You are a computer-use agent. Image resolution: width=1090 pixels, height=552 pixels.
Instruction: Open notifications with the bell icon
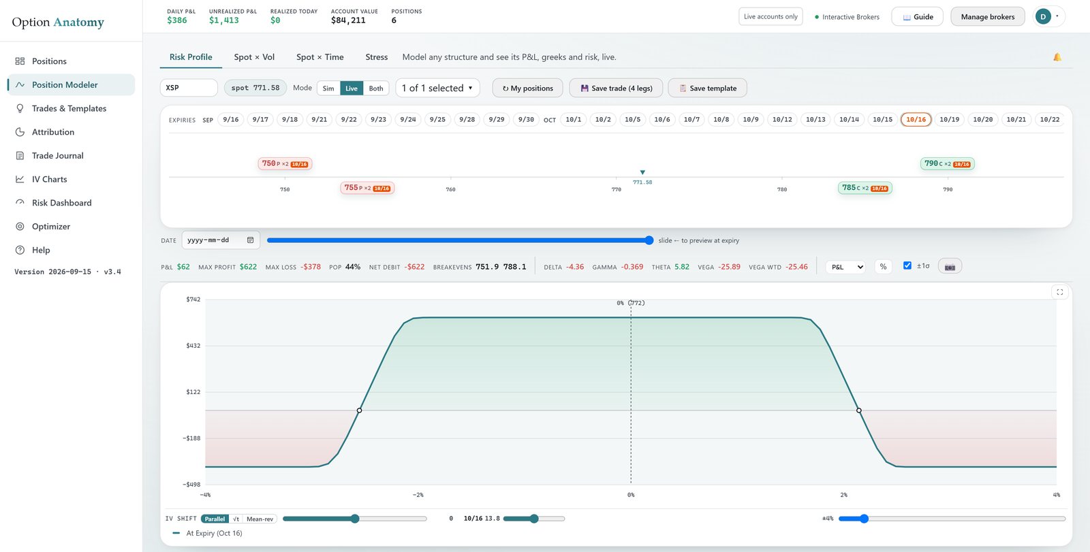click(x=1057, y=57)
